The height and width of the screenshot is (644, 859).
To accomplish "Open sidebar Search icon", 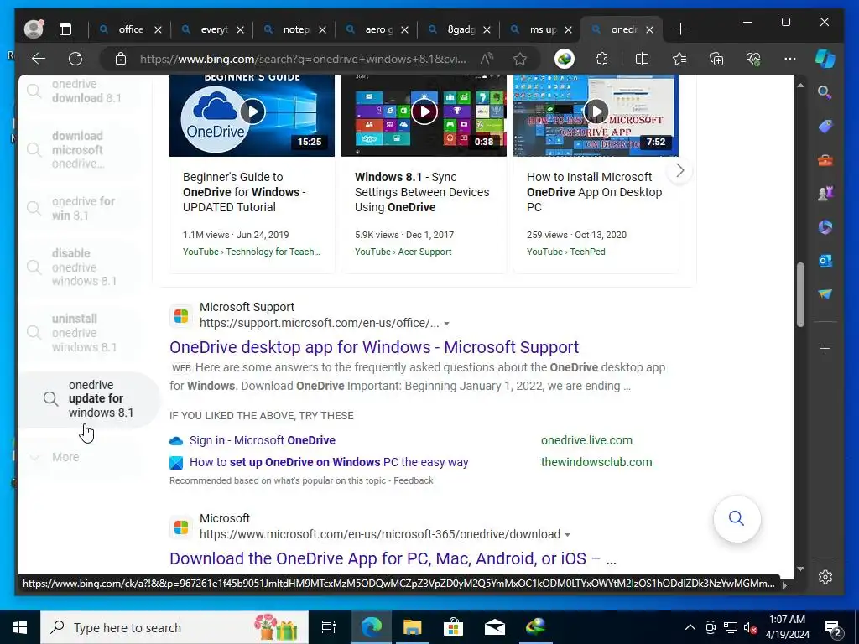I will [825, 92].
